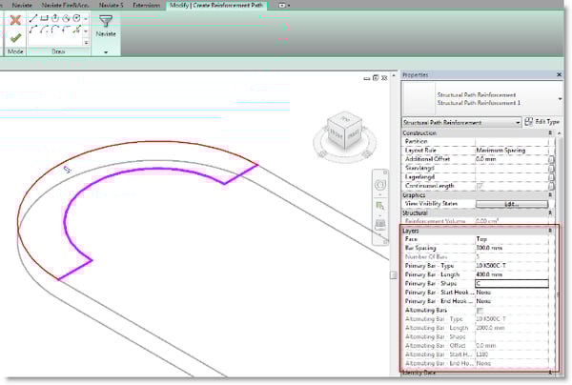This screenshot has width=572, height=385.
Task: Restore the 3D view window
Action: tap(376, 77)
